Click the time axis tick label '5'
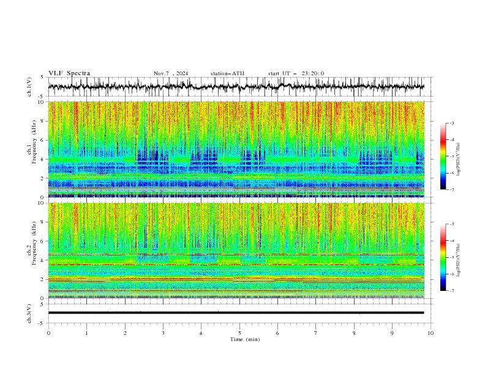Image resolution: width=485 pixels, height=374 pixels. click(239, 333)
